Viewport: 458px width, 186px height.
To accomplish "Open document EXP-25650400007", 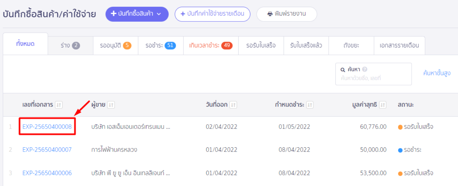I will point(47,150).
